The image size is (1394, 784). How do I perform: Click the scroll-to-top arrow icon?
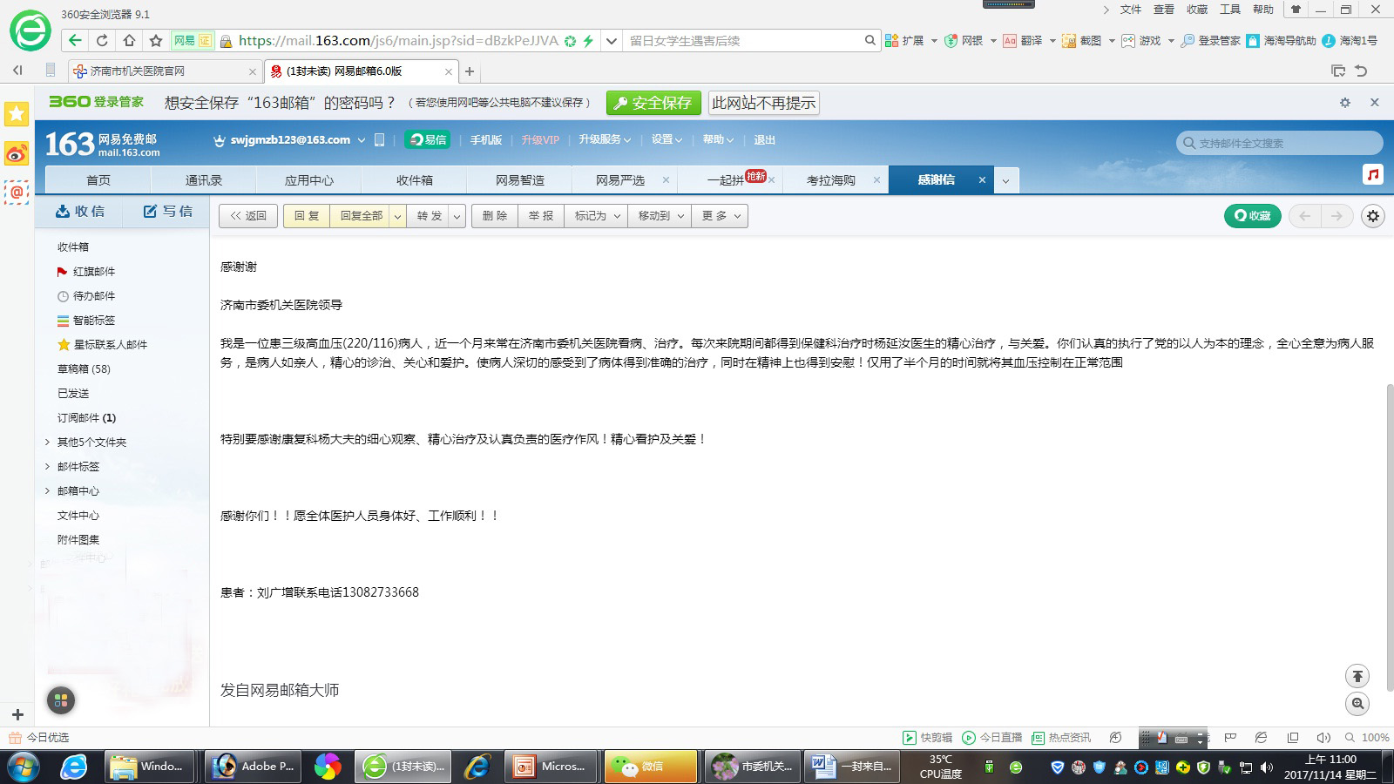(1357, 676)
